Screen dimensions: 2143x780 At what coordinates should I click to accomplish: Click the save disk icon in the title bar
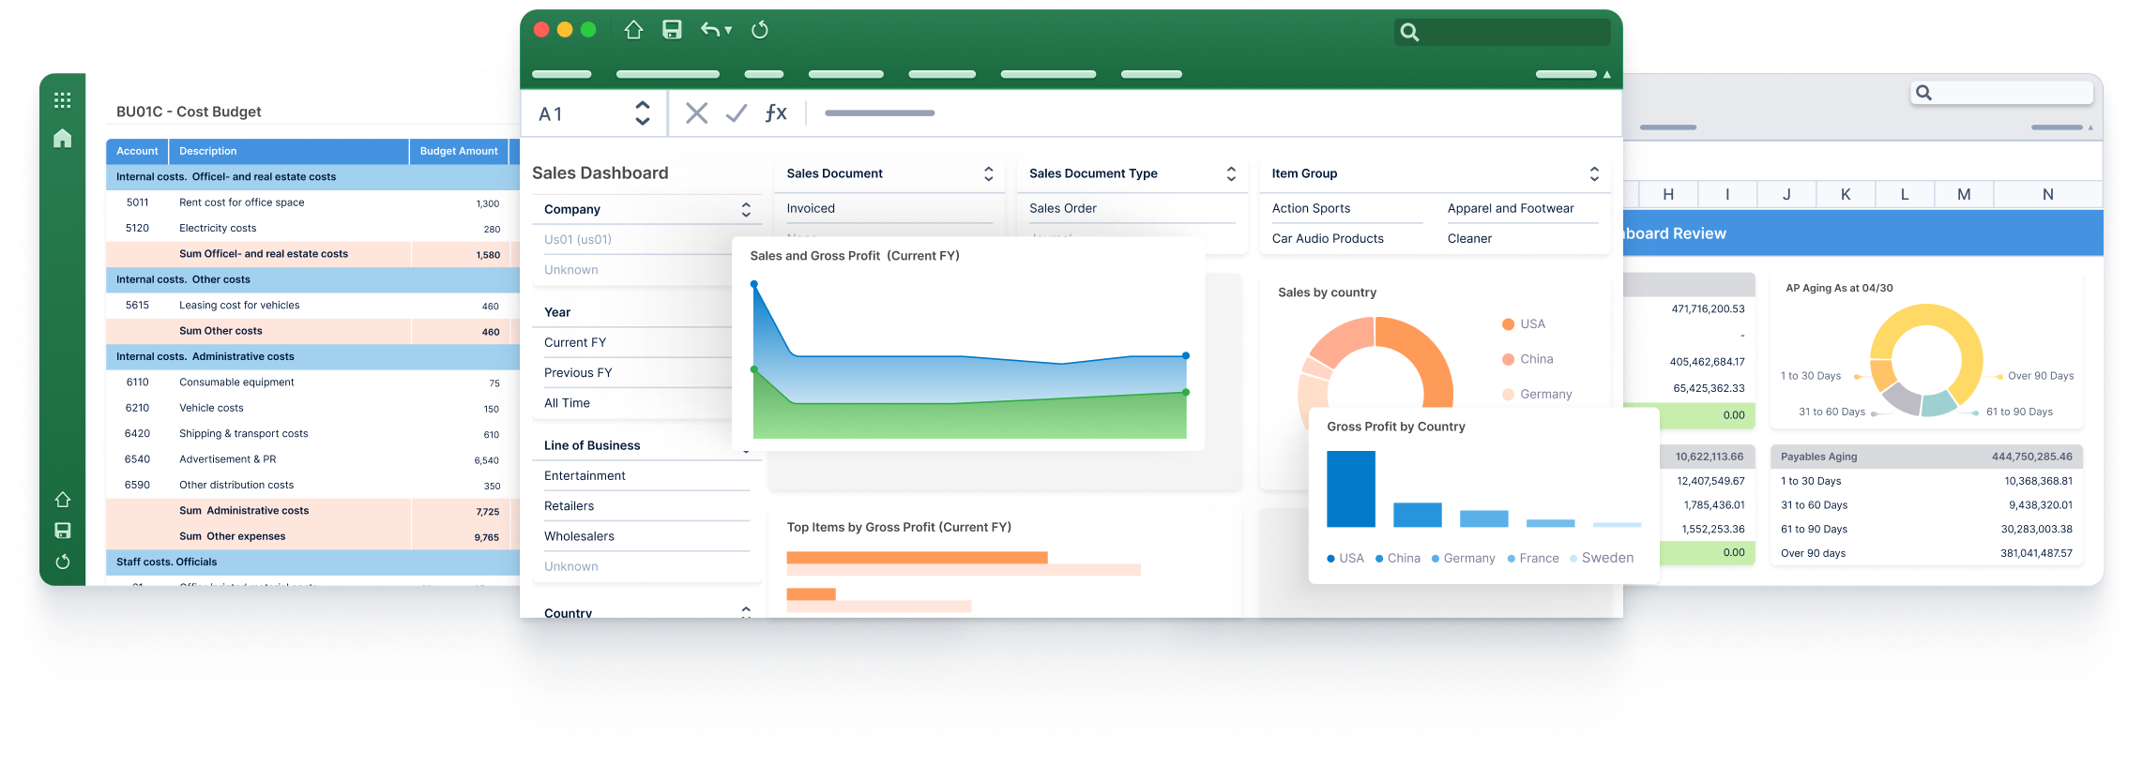tap(672, 30)
